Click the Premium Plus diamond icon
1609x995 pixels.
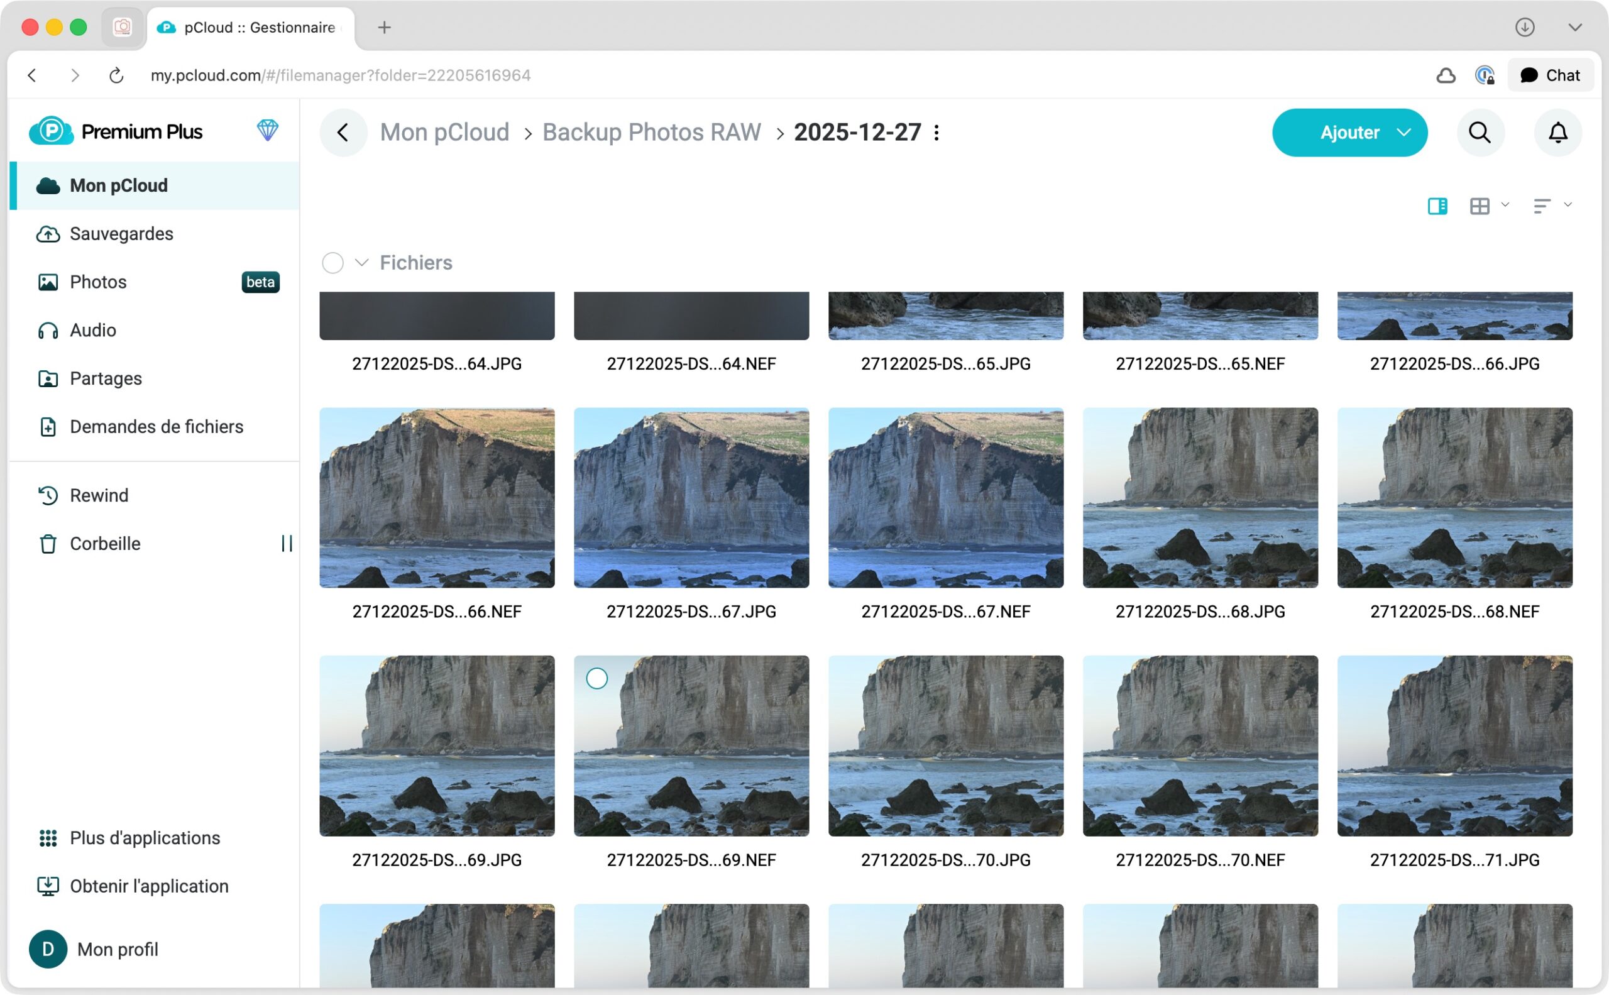pos(267,130)
